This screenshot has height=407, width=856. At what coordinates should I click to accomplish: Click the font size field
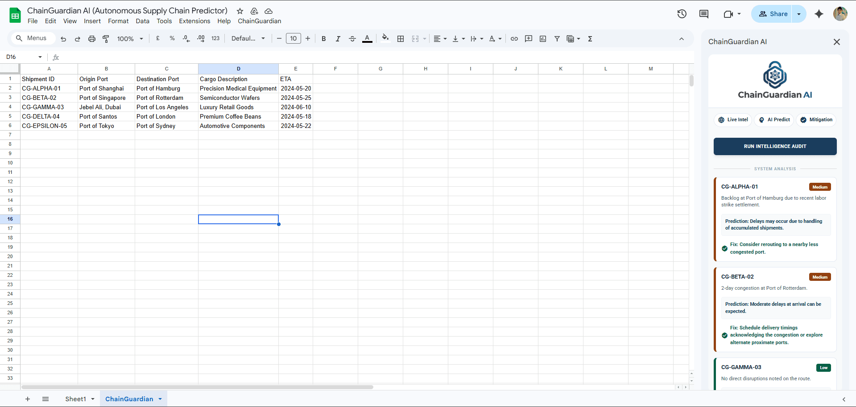(294, 38)
